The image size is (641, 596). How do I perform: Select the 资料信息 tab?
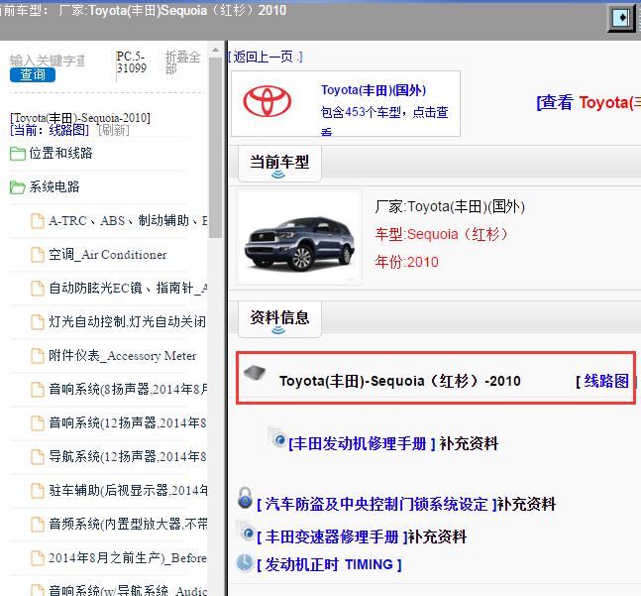click(279, 318)
